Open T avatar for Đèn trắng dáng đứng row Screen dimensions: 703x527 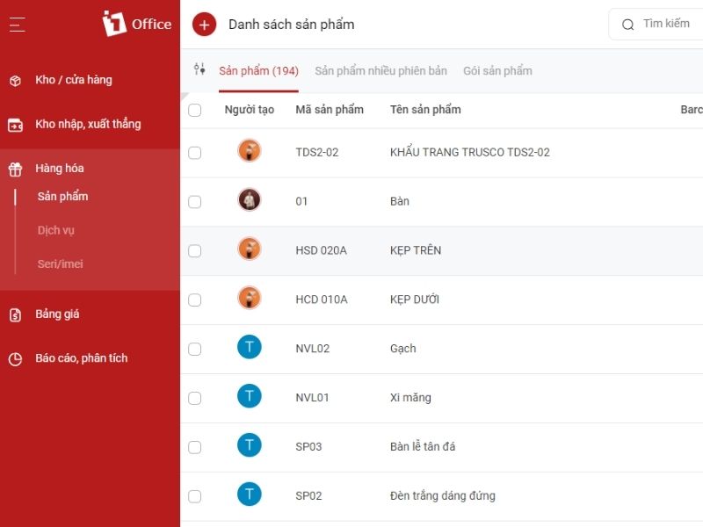(x=250, y=495)
